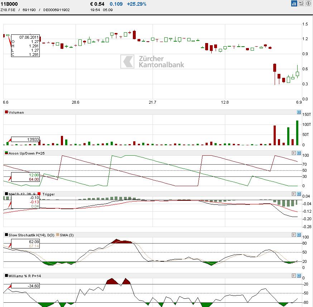Close the Slow Stochastik panel
The height and width of the screenshot is (307, 313).
299,235
